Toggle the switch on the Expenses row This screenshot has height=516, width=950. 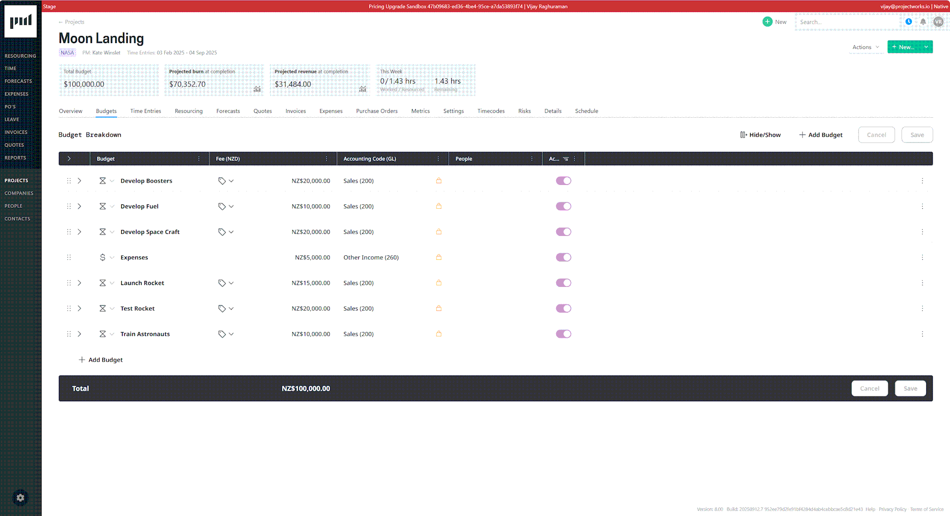(x=563, y=257)
